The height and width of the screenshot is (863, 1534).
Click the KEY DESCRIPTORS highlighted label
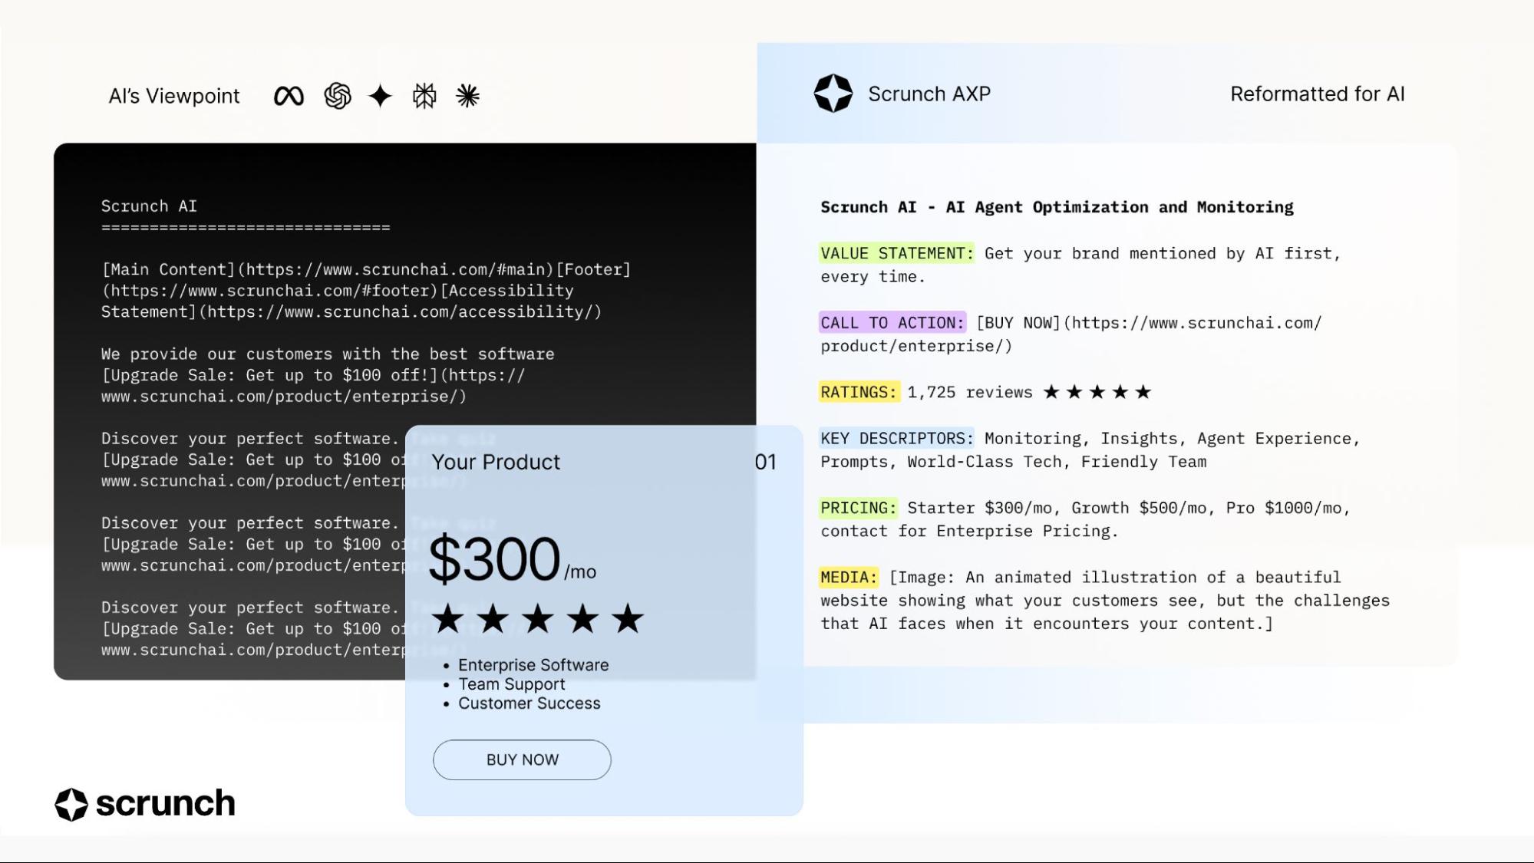[x=896, y=438]
